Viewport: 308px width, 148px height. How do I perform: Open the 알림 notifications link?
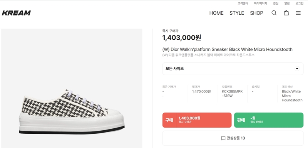click(287, 3)
